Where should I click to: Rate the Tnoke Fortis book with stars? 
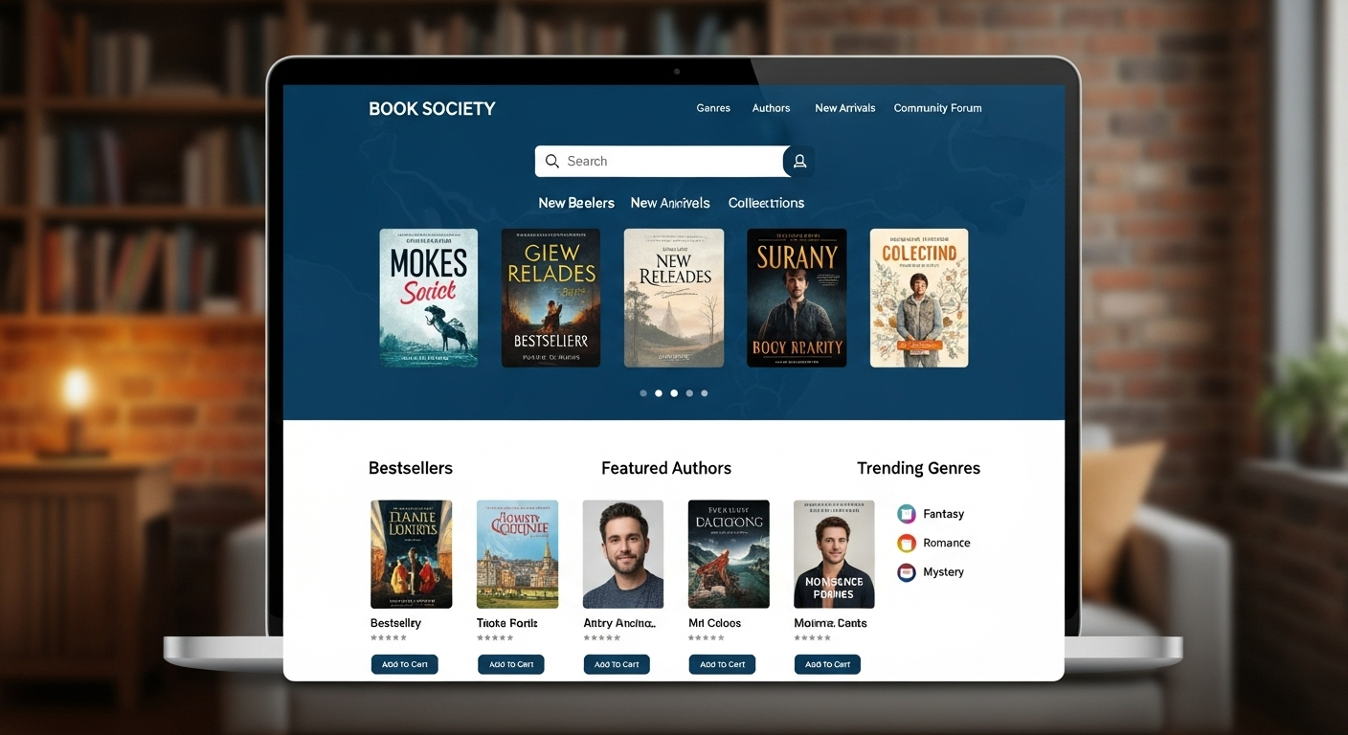[x=496, y=637]
